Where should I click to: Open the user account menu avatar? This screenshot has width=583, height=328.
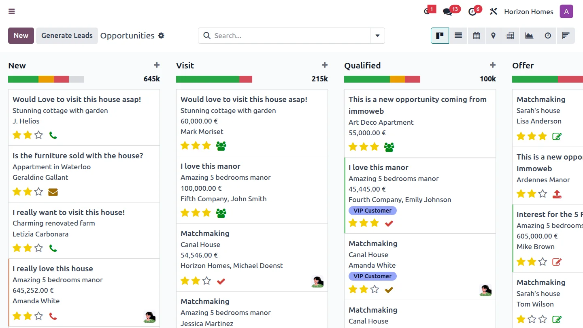click(x=566, y=11)
